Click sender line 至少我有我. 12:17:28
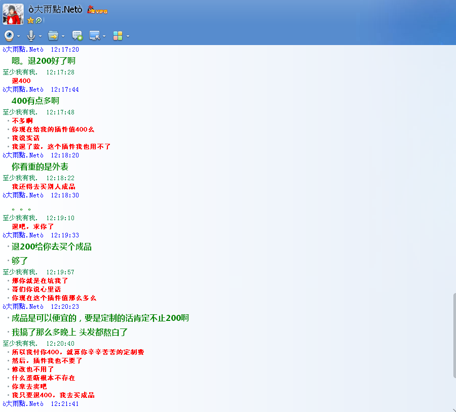The height and width of the screenshot is (412, 456). pos(39,72)
